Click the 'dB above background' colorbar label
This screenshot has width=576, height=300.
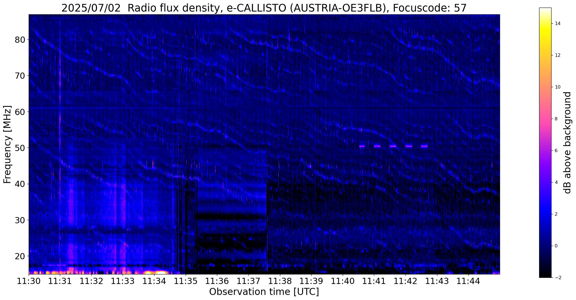(x=567, y=143)
